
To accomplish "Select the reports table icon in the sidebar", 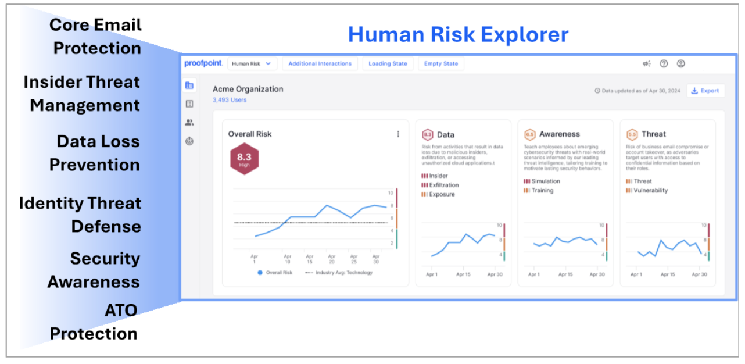I will (x=189, y=102).
